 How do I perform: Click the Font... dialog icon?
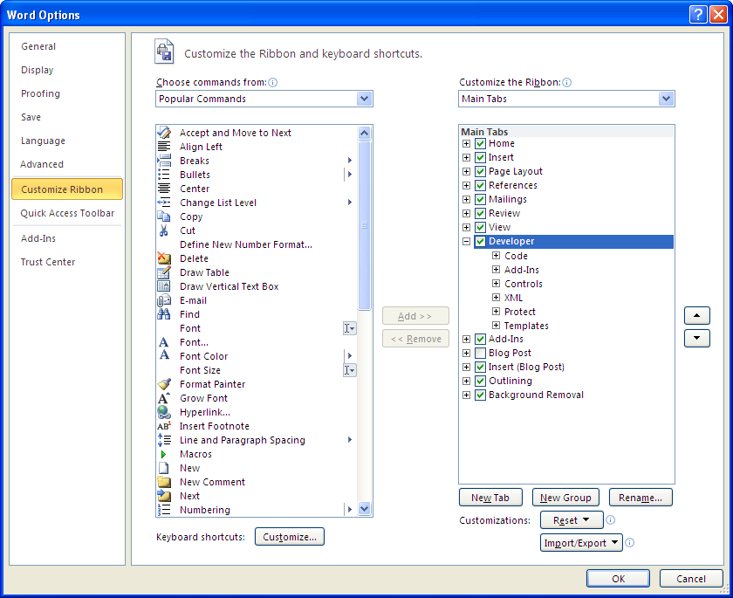tap(164, 342)
